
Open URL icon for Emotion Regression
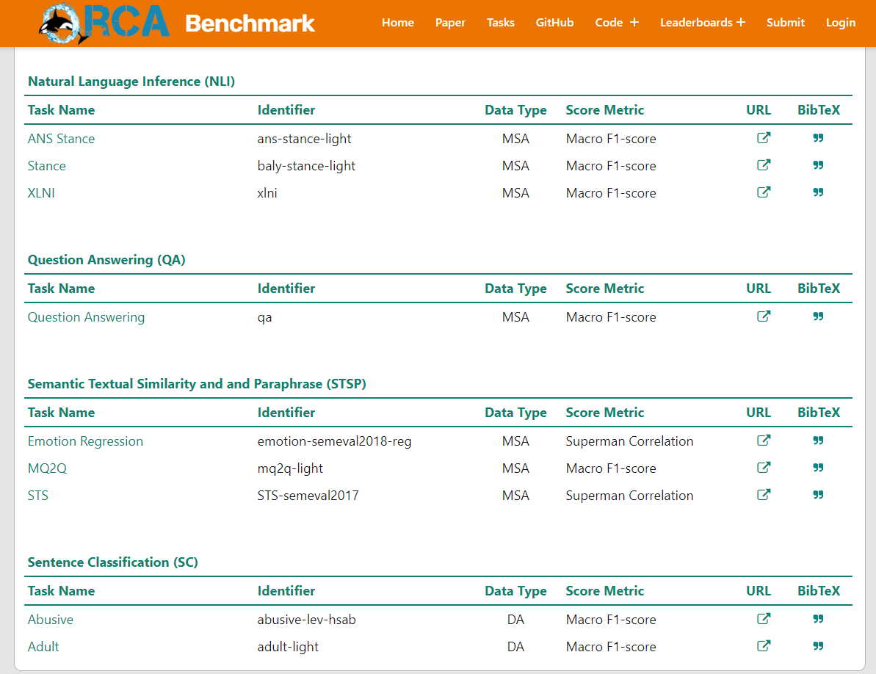[x=763, y=440]
